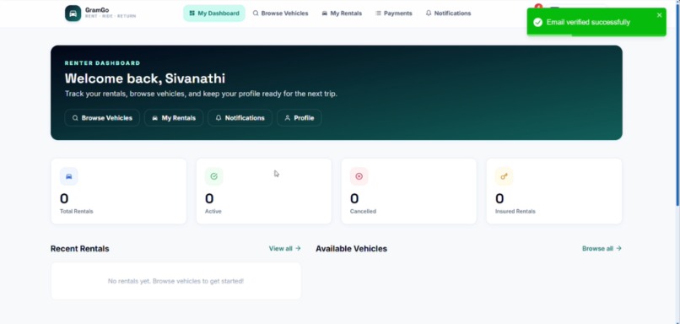This screenshot has height=324, width=680.
Task: Click the blue car icon above Total Rentals
Action: [x=69, y=176]
